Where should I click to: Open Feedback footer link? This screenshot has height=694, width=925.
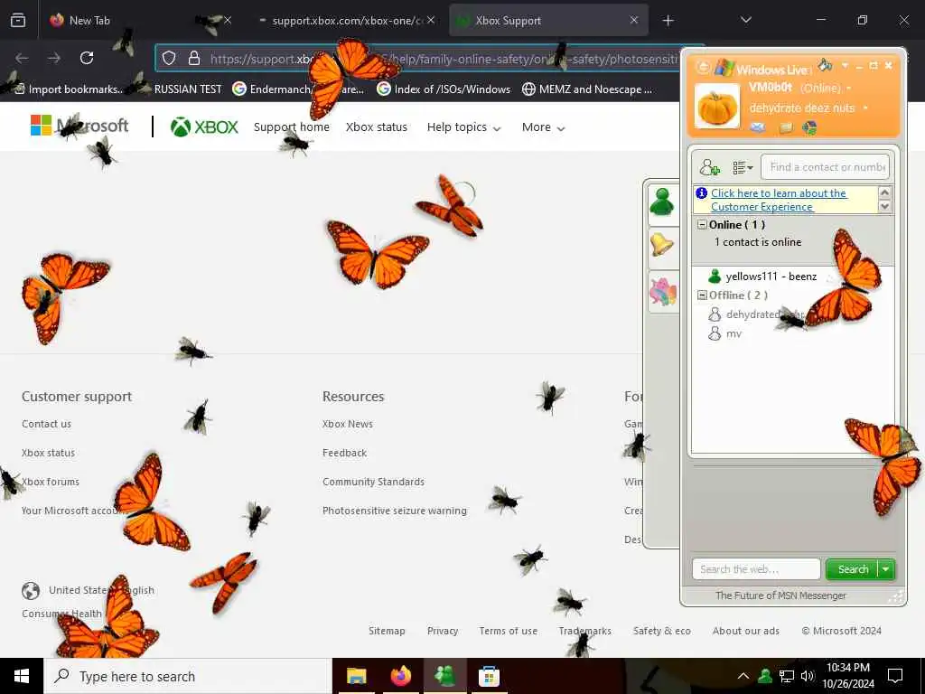coord(344,453)
